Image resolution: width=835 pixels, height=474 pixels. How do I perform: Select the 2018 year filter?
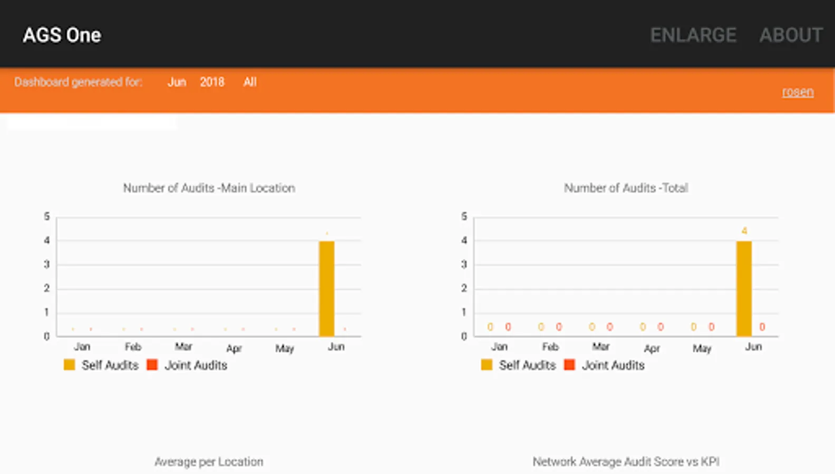[212, 82]
